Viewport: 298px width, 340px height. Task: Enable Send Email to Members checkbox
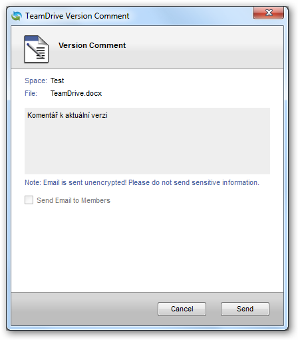29,200
